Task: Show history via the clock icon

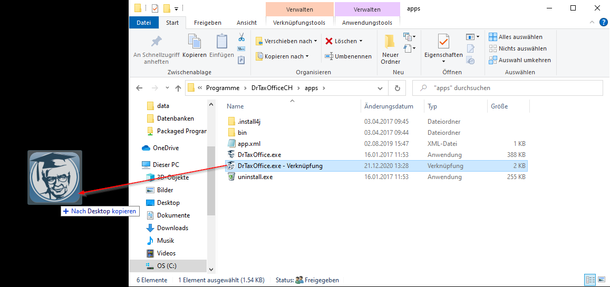Action: pos(471,60)
